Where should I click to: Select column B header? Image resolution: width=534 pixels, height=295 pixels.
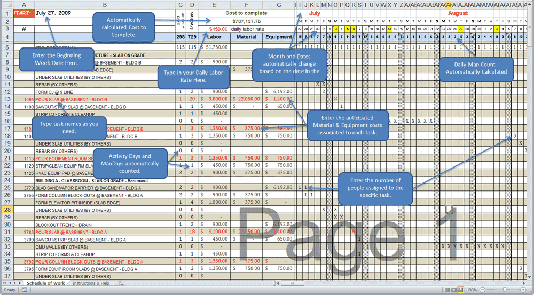pos(104,5)
